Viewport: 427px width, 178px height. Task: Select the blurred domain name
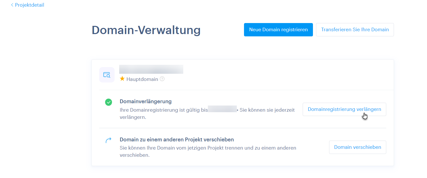[x=151, y=69]
